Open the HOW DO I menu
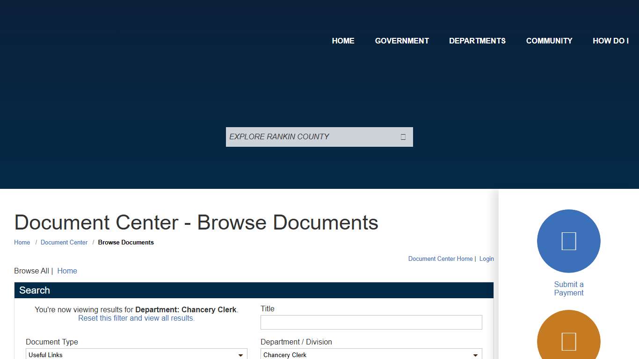Image resolution: width=639 pixels, height=359 pixels. coord(610,41)
